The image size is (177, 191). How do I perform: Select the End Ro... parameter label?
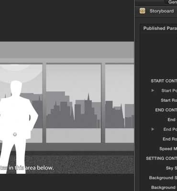170,139
